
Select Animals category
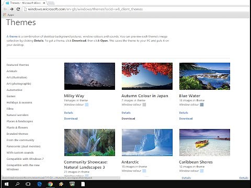click(x=12, y=71)
